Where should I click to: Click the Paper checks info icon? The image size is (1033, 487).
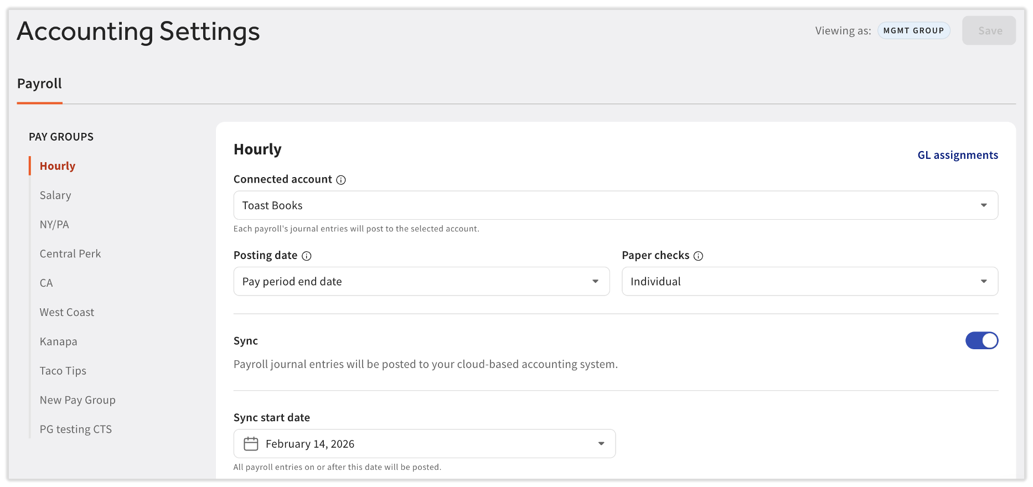click(699, 256)
